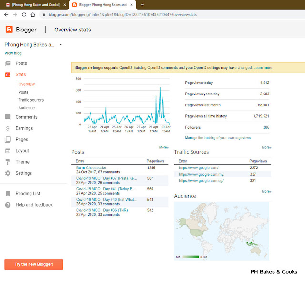Click Manage tracking of own pageviews

pos(218,138)
